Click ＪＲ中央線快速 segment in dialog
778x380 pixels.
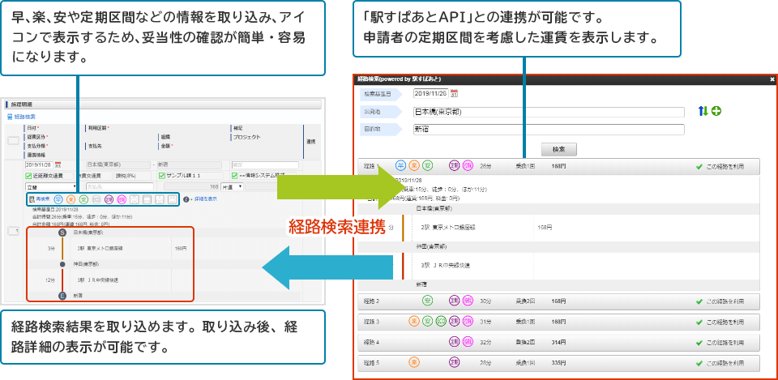tap(451, 266)
